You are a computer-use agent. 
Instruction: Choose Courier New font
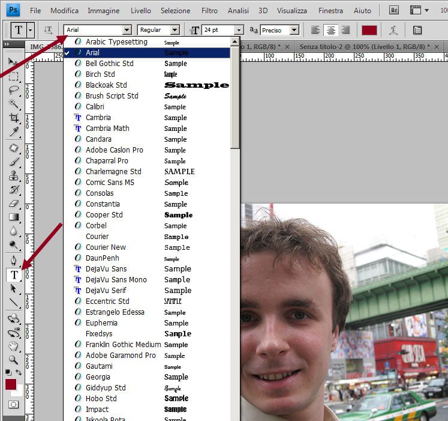147,247
